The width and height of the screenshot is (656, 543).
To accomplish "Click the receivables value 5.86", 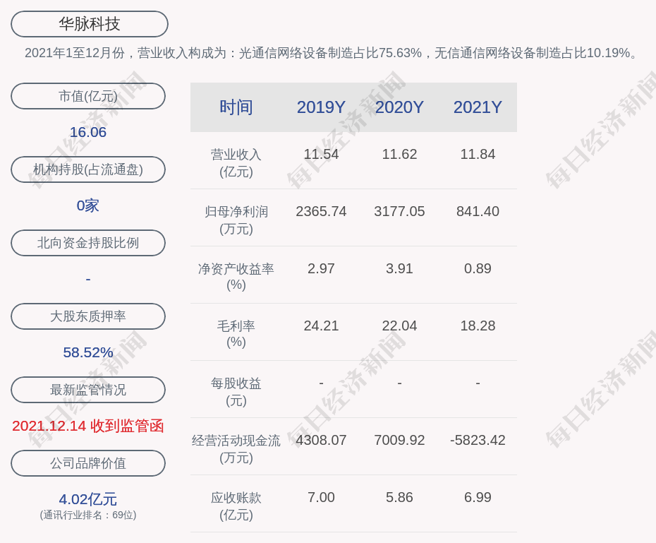I will (399, 497).
